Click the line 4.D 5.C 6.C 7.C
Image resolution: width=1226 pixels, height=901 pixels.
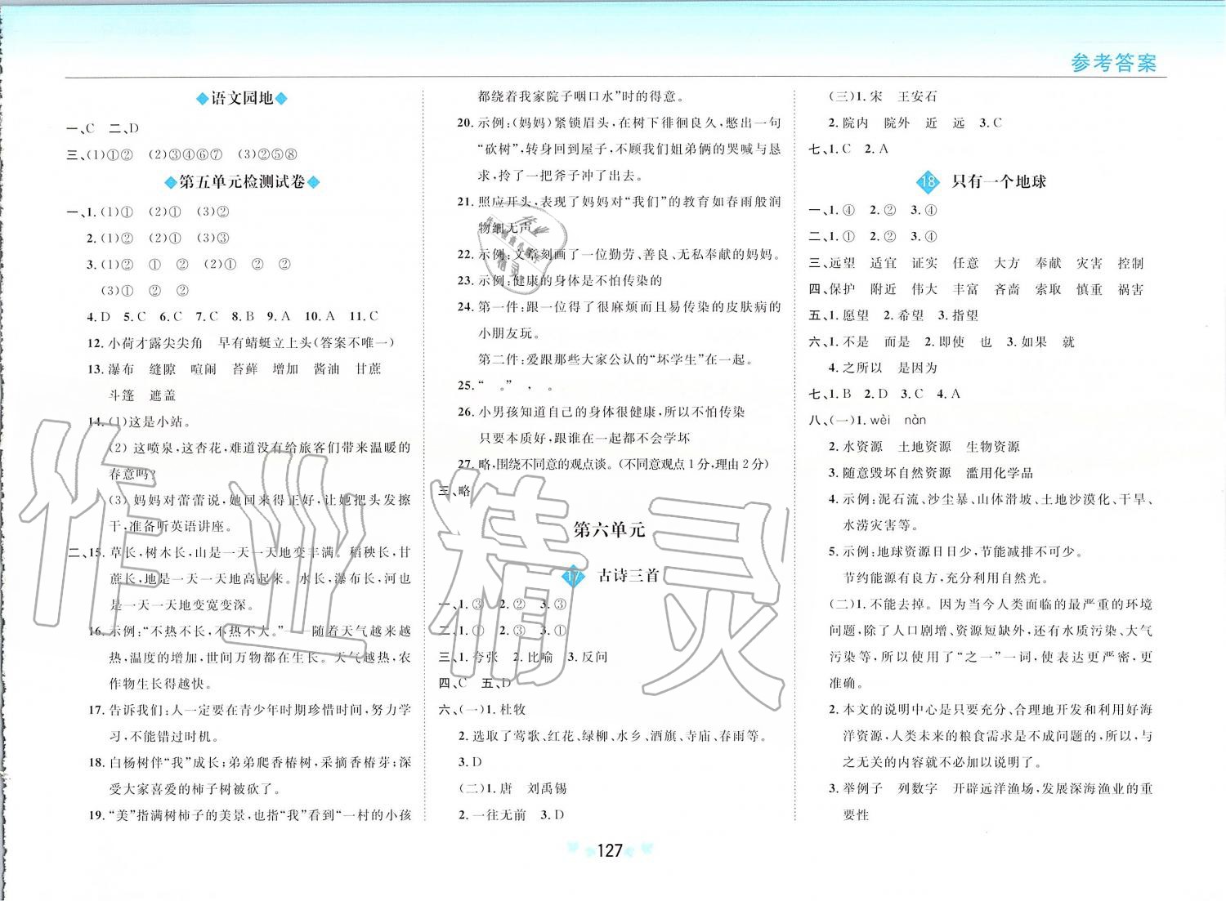(x=232, y=316)
